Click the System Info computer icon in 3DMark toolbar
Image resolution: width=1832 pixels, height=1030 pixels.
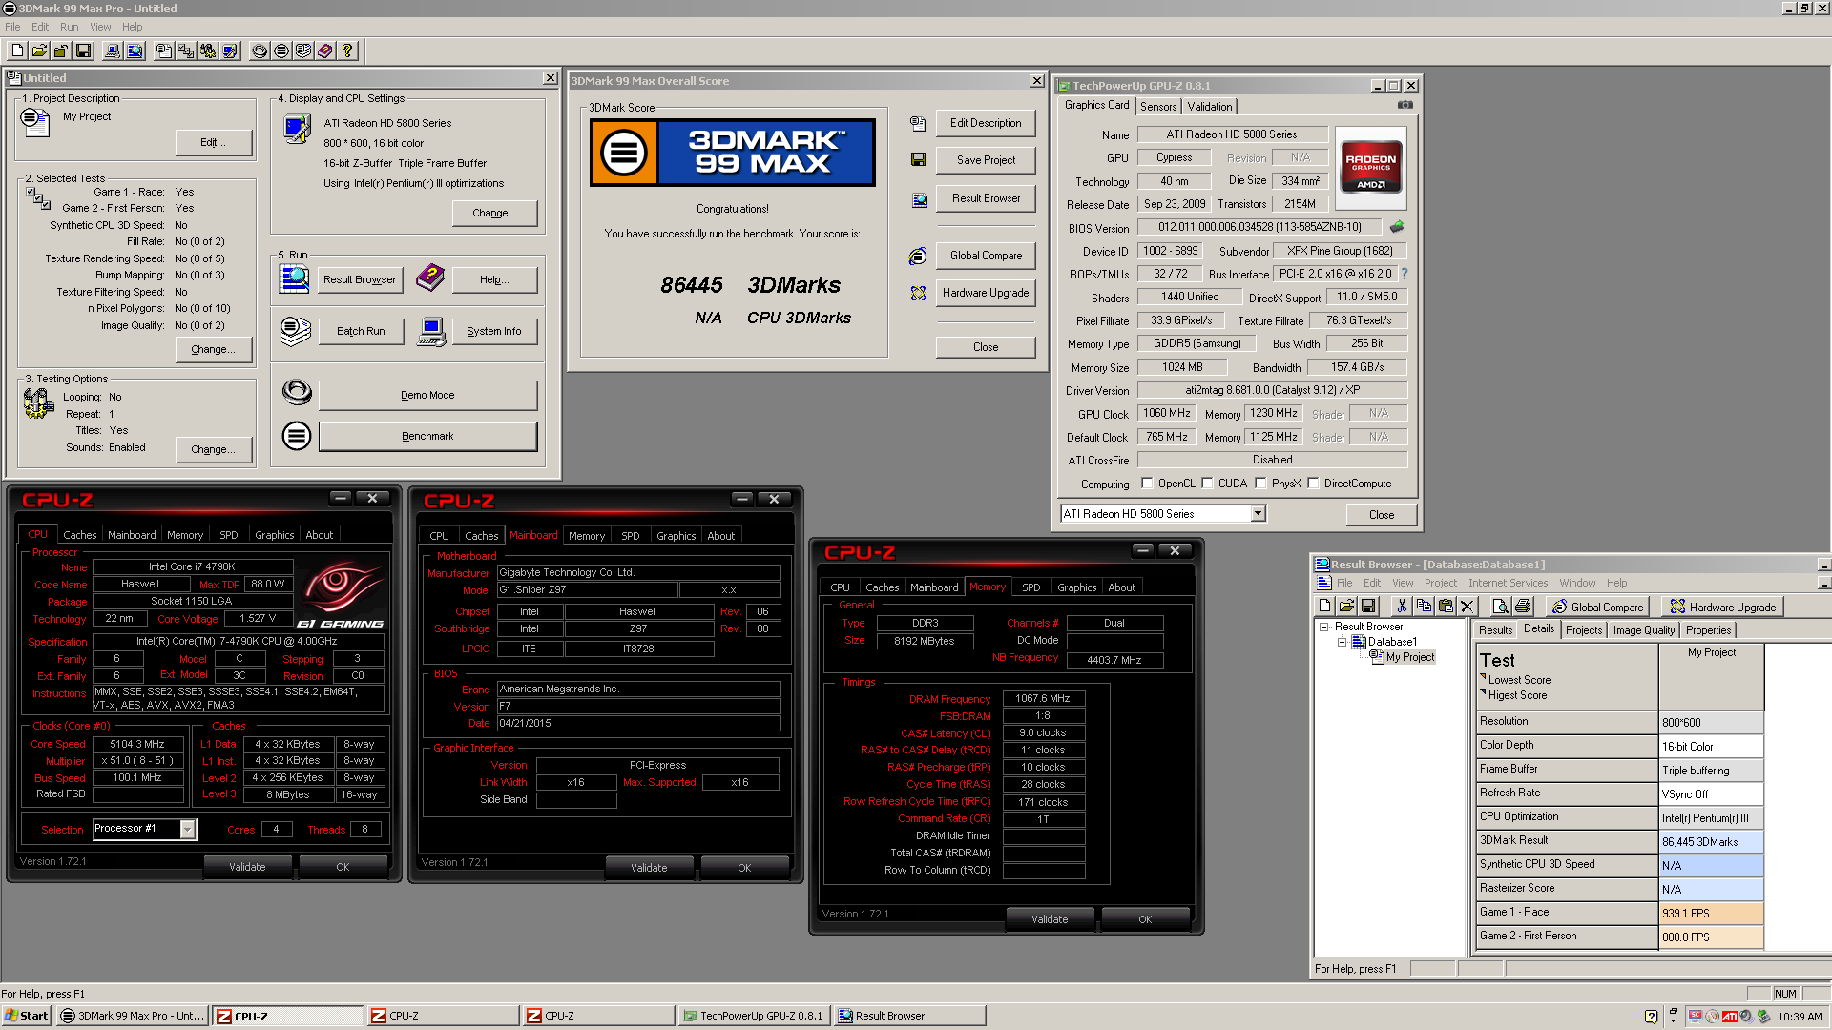click(113, 51)
